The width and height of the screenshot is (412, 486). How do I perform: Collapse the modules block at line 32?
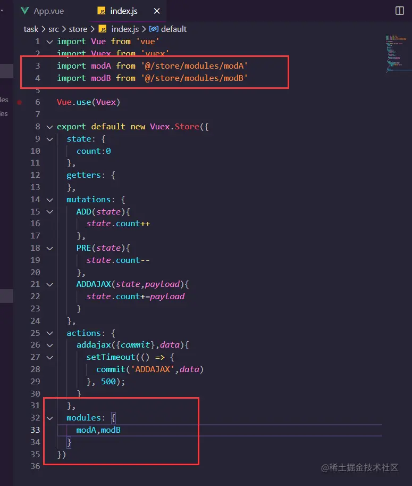click(50, 418)
